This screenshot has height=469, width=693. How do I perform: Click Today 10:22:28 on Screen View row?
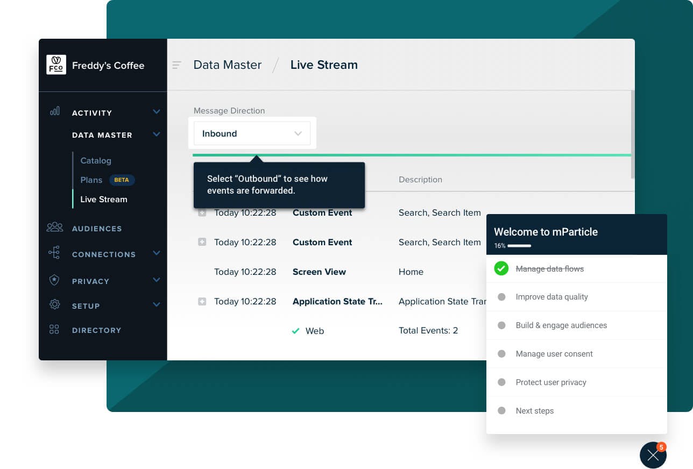245,272
